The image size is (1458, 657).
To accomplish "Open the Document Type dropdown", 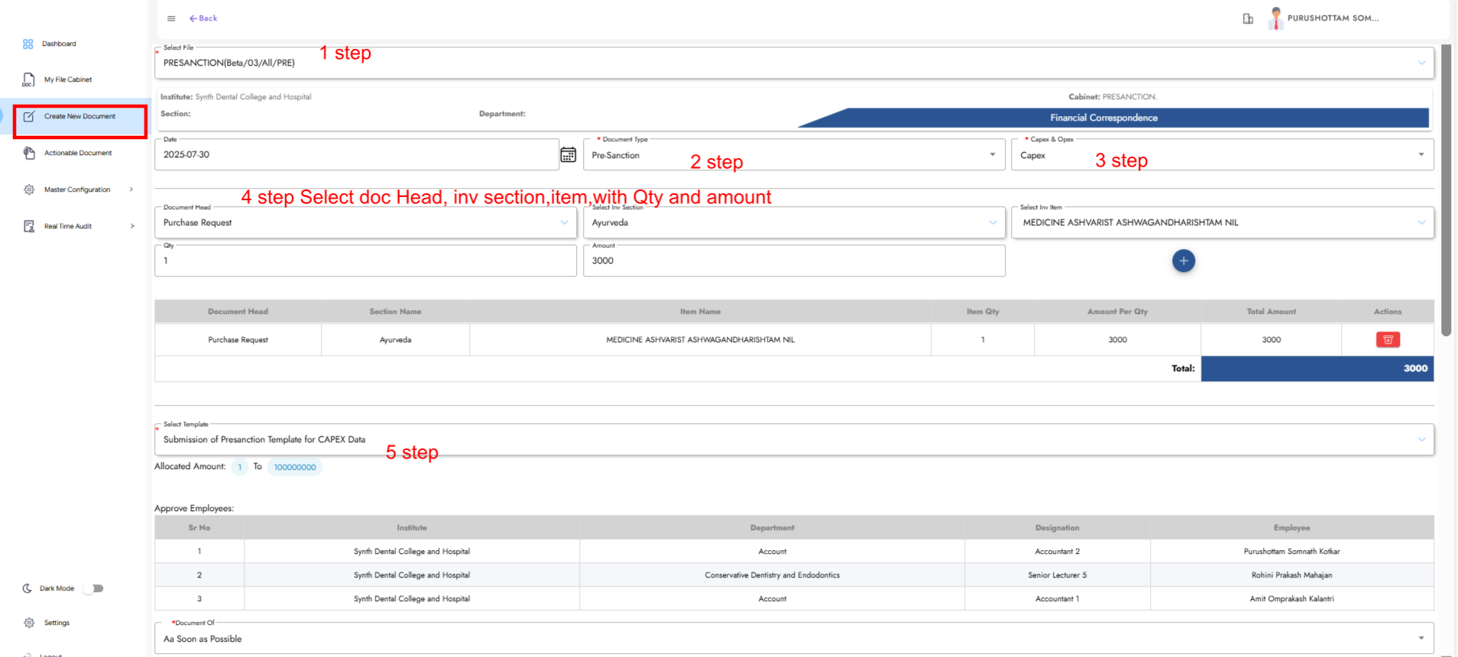I will (992, 155).
